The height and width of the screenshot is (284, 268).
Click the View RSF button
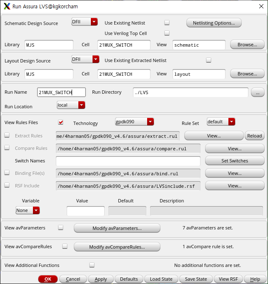click(228, 279)
